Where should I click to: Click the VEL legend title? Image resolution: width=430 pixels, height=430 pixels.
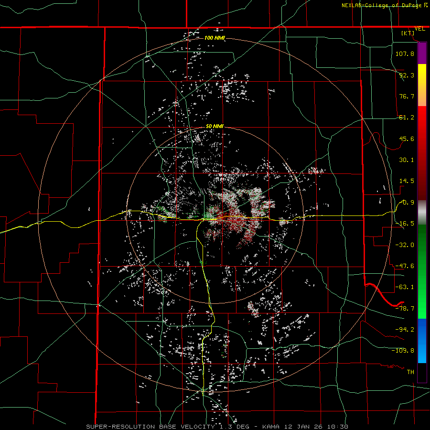point(419,29)
